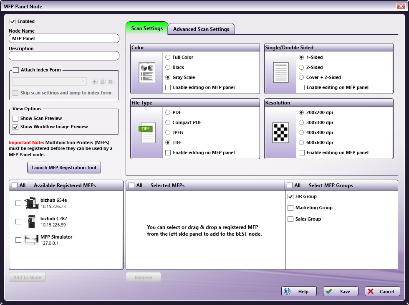Image resolution: width=409 pixels, height=305 pixels.
Task: Enable the Show Scan Preview checkbox
Action: tap(16, 119)
